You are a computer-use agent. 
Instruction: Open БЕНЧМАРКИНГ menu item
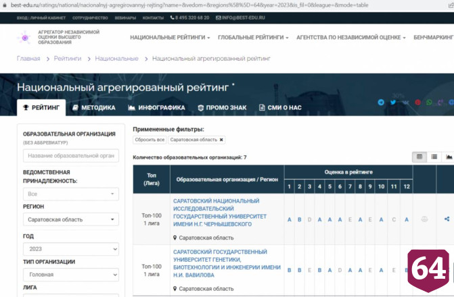[434, 38]
